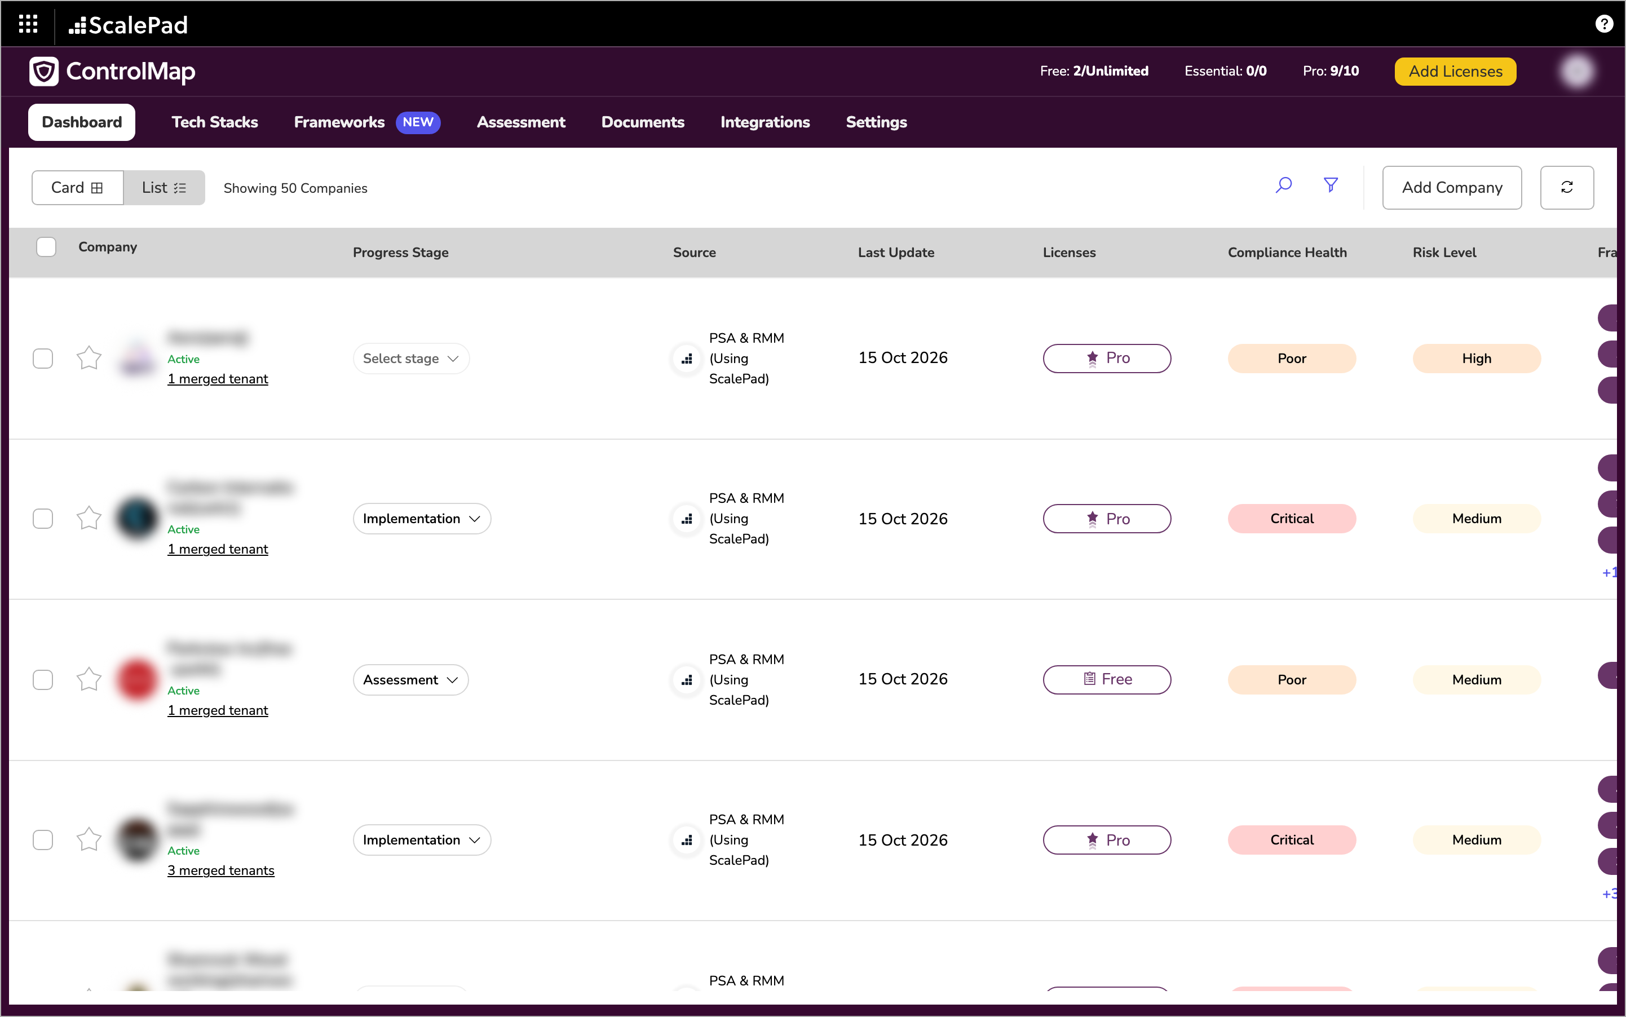Click the Pro license badge in first row
1626x1017 pixels.
click(1107, 359)
